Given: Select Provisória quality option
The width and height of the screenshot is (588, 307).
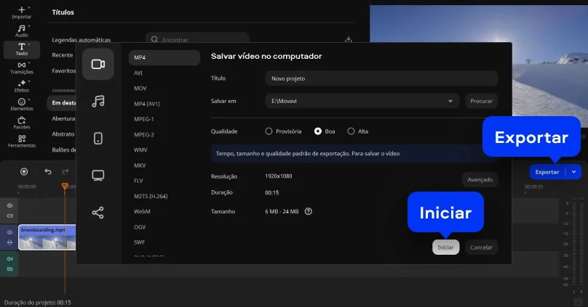Looking at the screenshot, I should [x=269, y=131].
